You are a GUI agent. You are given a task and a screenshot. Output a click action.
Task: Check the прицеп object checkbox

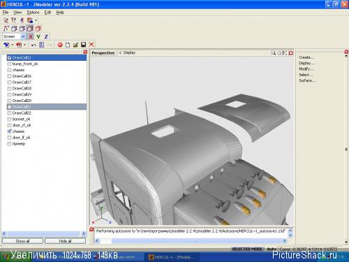pos(9,144)
